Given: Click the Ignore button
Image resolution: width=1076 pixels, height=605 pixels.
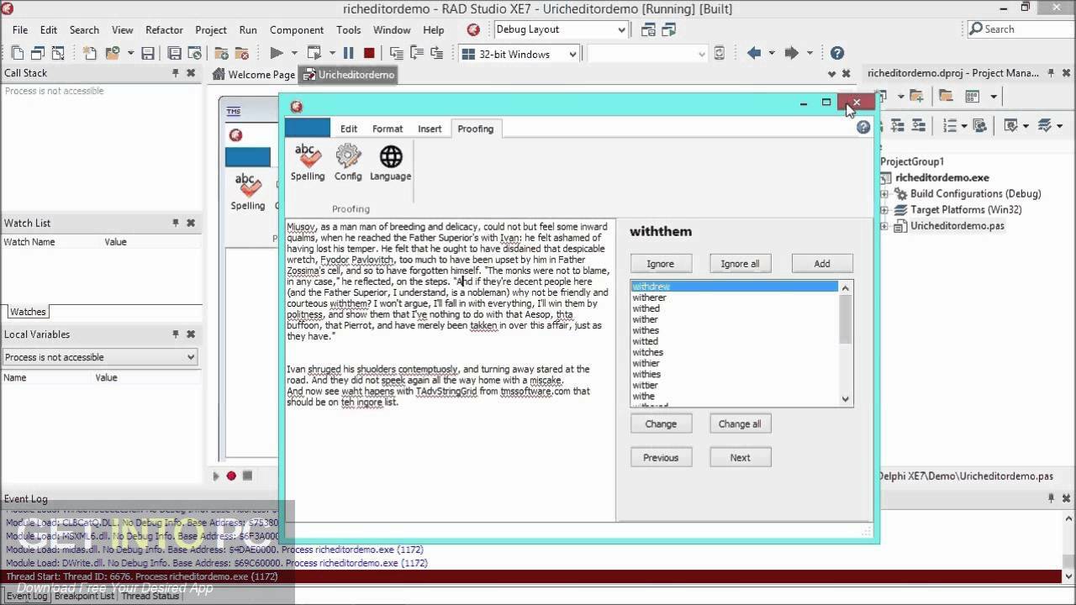Looking at the screenshot, I should pyautogui.click(x=660, y=264).
